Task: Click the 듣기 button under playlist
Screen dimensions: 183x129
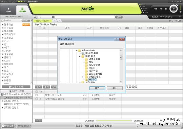Action: 38,87
